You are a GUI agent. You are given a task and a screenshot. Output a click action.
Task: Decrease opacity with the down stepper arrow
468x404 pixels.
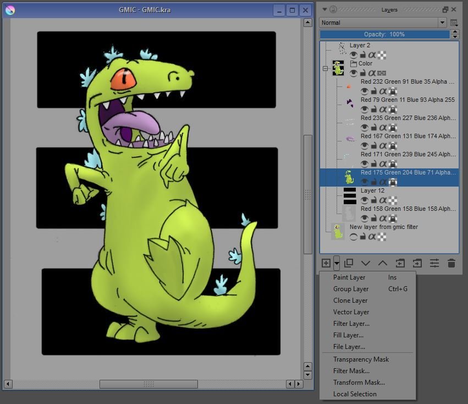pyautogui.click(x=455, y=37)
